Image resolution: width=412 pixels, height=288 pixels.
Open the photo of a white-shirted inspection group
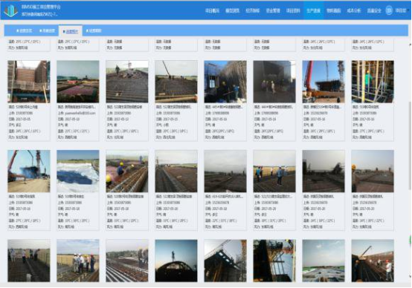78,261
